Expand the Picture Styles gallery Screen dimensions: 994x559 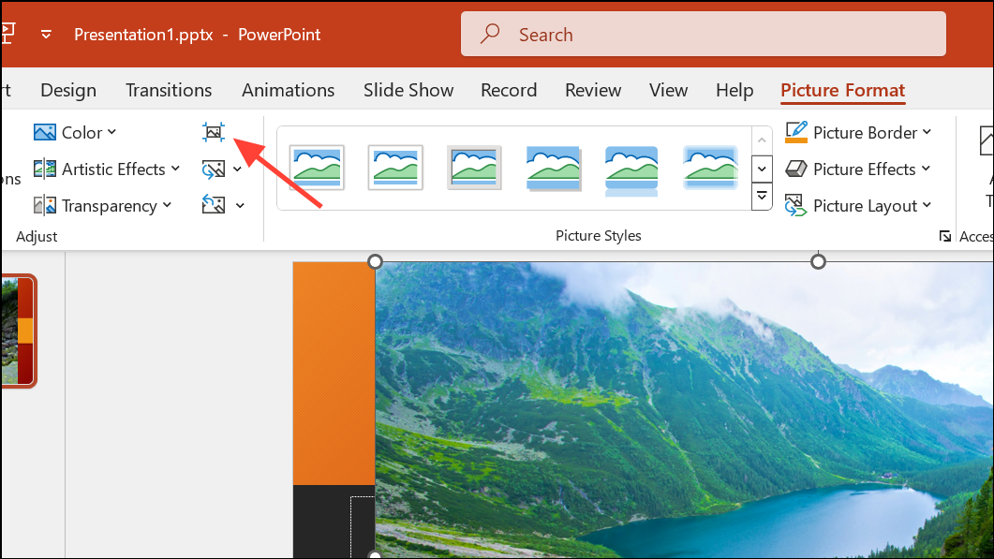762,197
